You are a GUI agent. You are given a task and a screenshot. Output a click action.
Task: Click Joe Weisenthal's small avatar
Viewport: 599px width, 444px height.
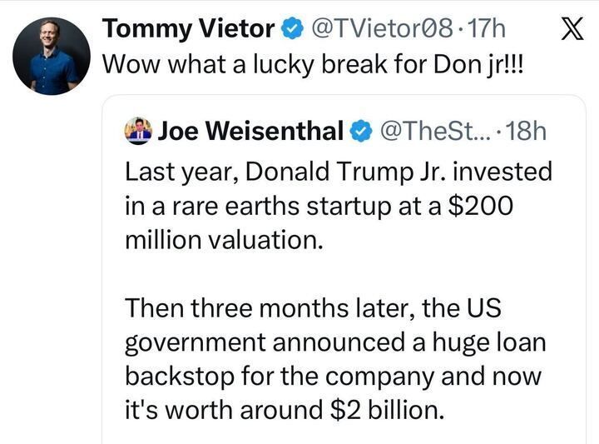tap(137, 130)
